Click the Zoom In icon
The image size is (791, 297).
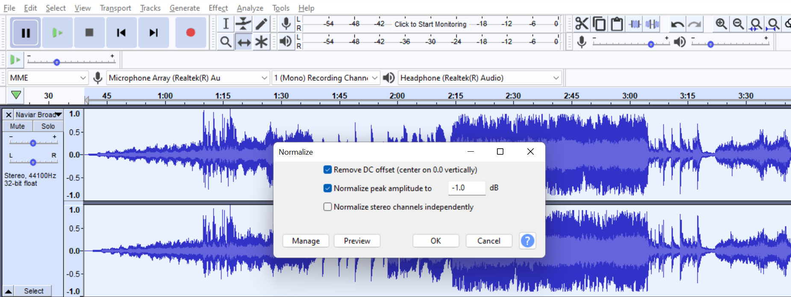pos(721,24)
